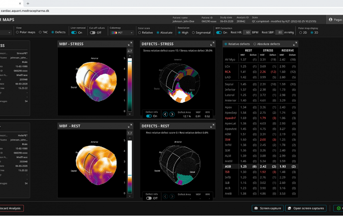Select the Septal row in table
Viewport: 343px width, 224px height.
pyautogui.click(x=260, y=84)
